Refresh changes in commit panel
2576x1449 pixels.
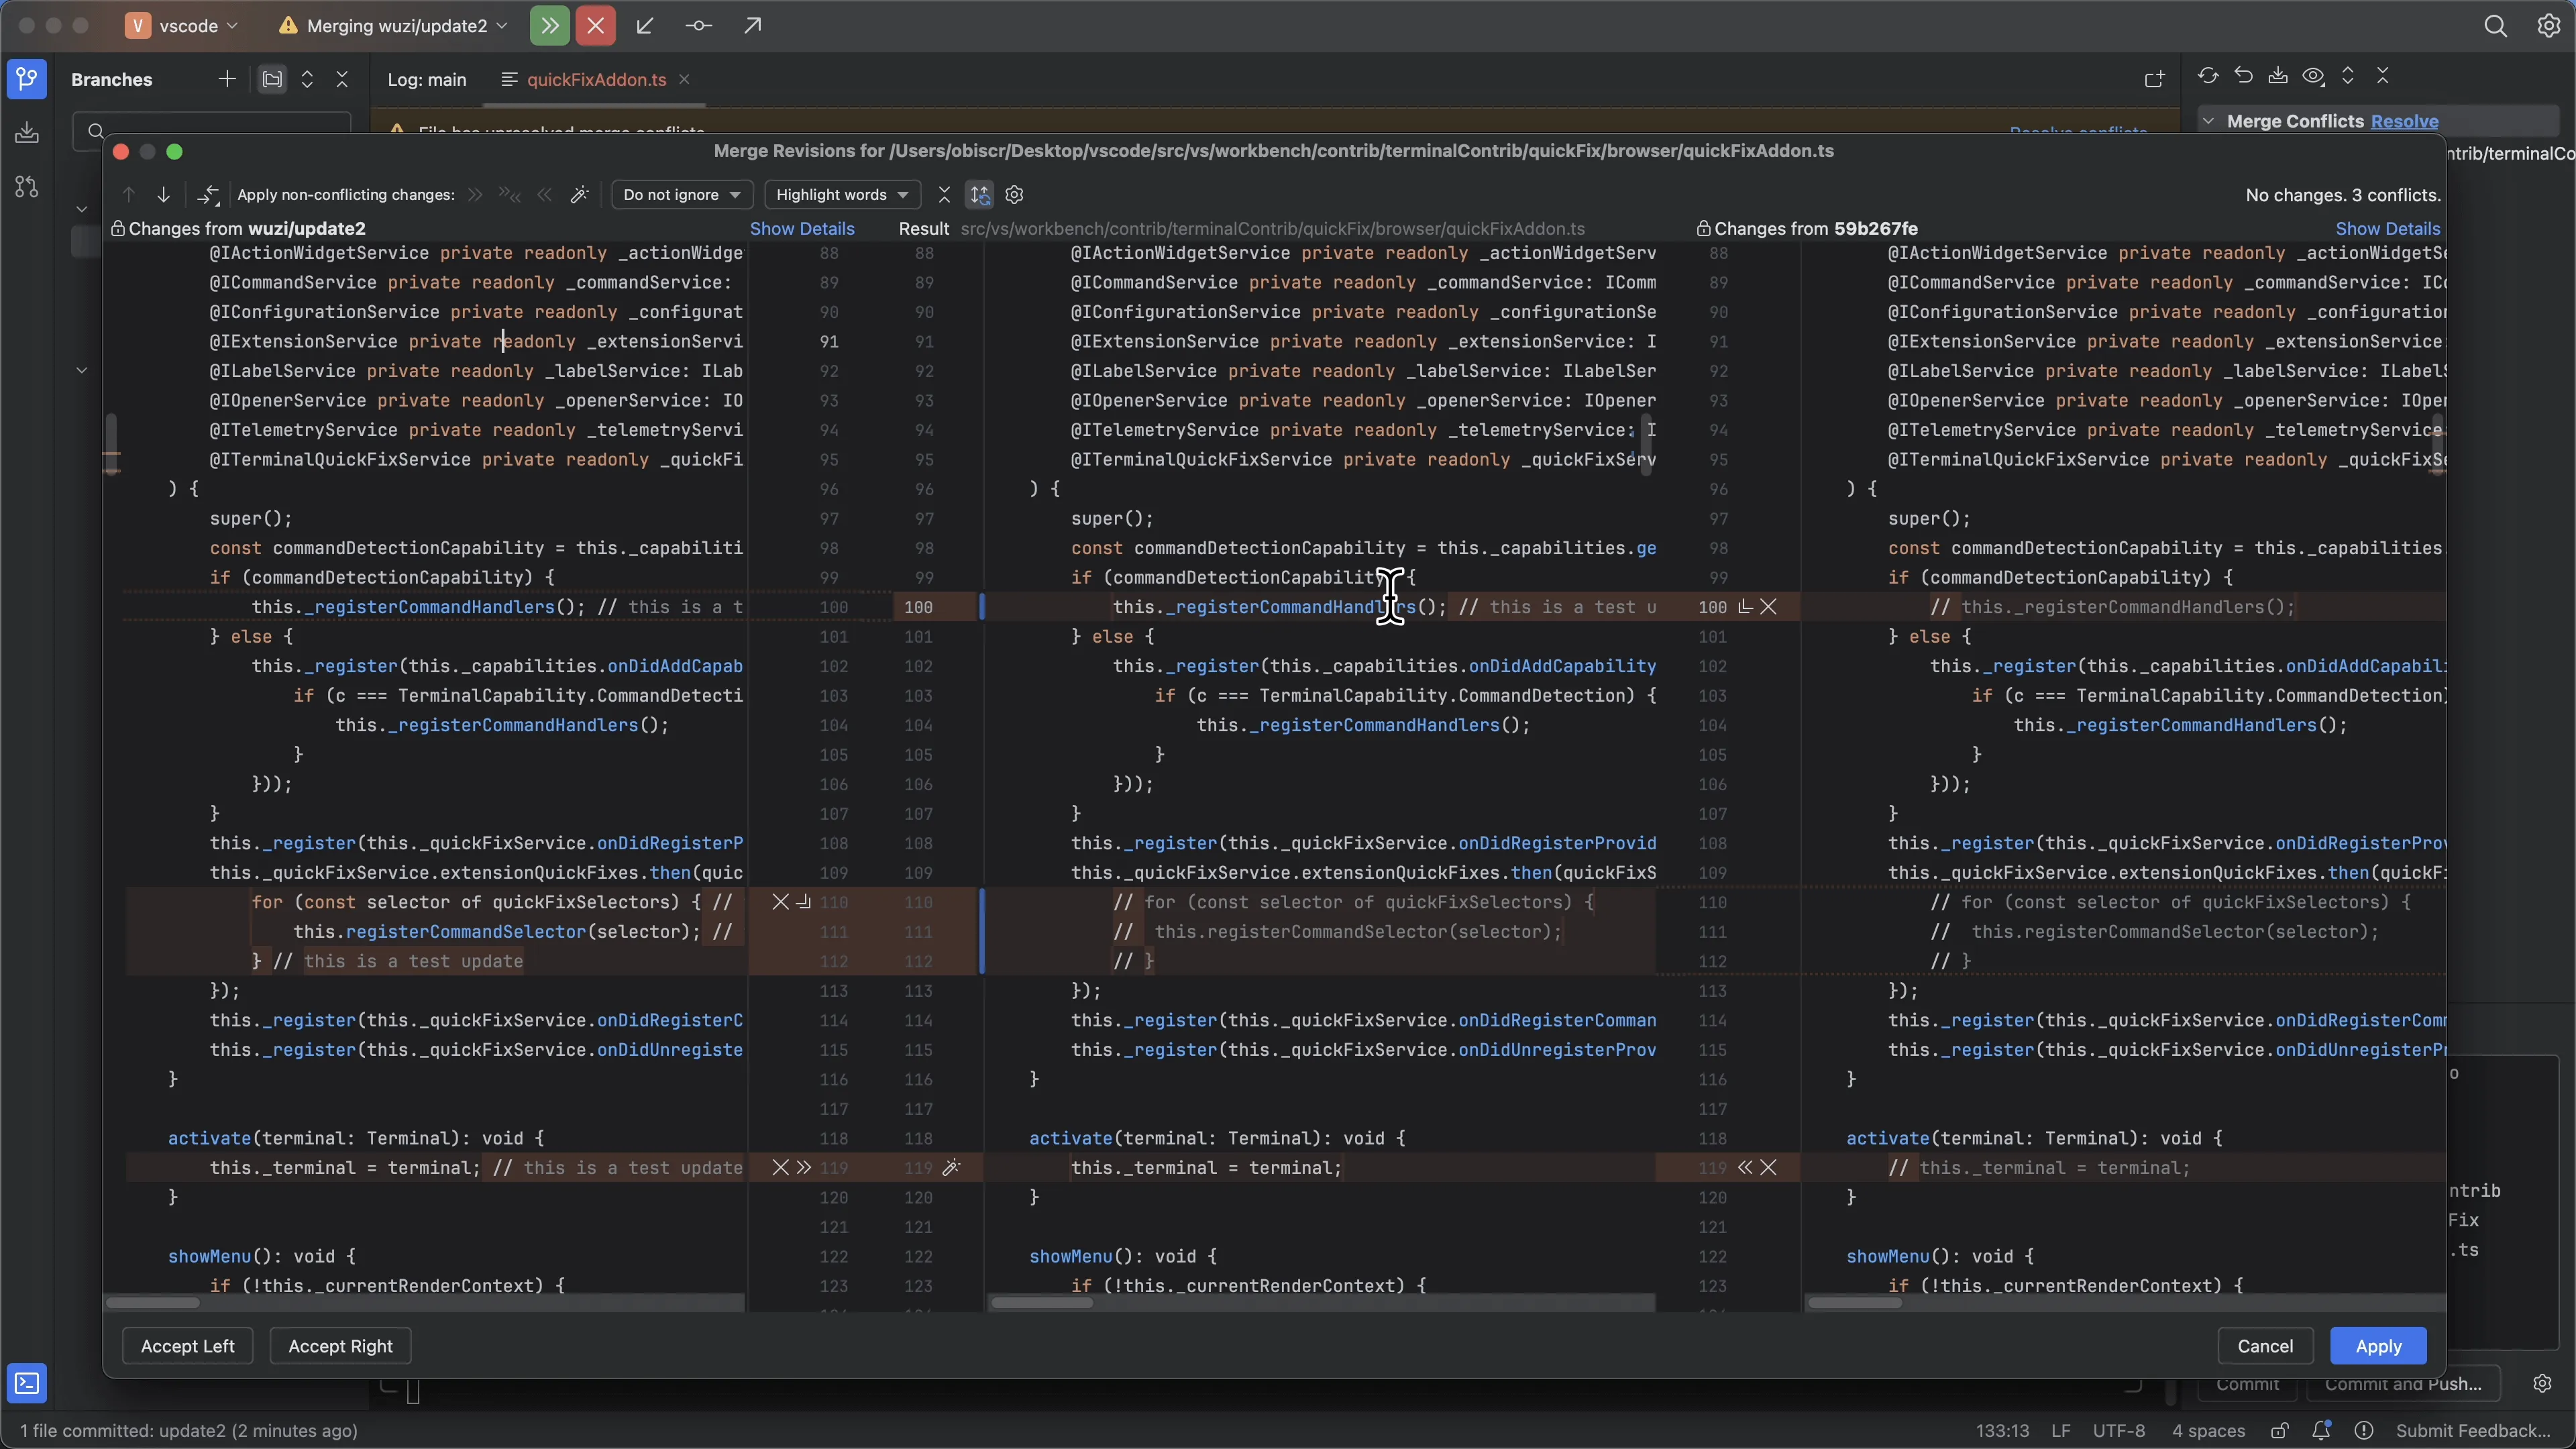point(2208,76)
